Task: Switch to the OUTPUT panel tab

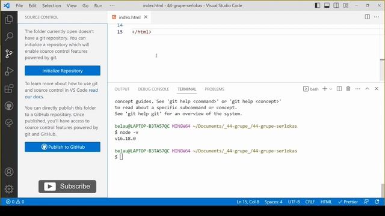Action: (x=122, y=89)
